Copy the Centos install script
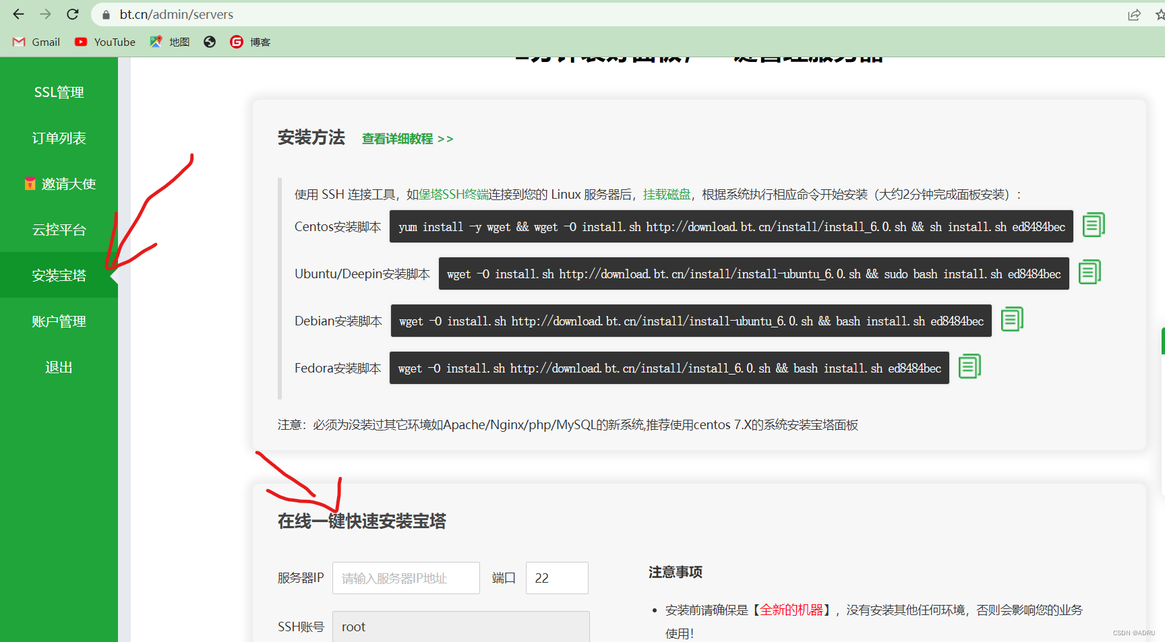 pos(1094,224)
